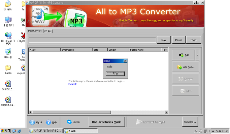Click the horizontal scrollbar thumb of file list
The image size is (230, 134).
71,112
